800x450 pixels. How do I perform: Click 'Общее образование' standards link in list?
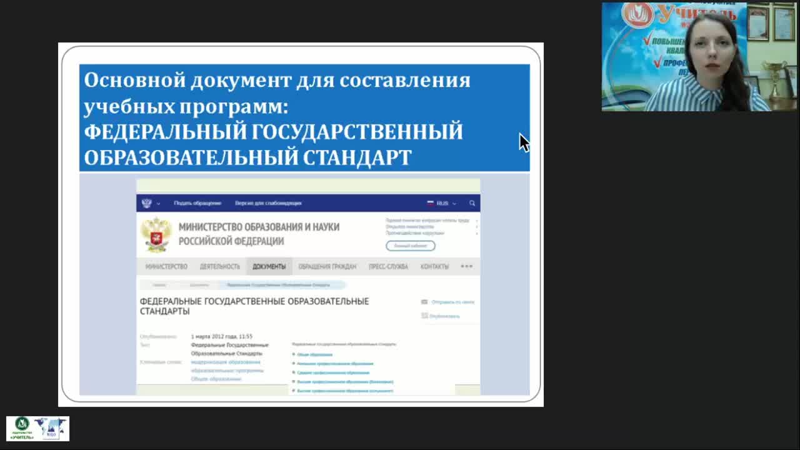pos(314,354)
